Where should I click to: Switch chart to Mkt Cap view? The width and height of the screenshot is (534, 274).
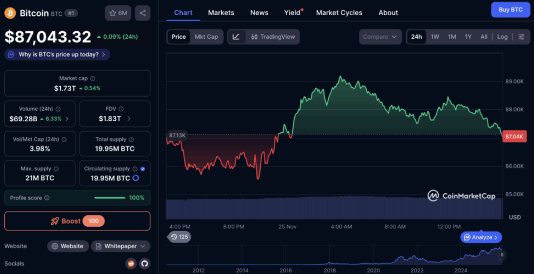click(206, 37)
